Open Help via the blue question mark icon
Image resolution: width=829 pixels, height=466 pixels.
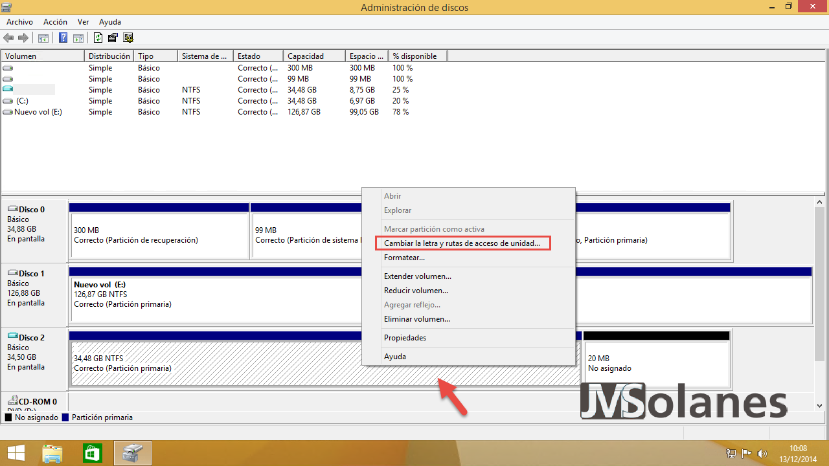(63, 38)
